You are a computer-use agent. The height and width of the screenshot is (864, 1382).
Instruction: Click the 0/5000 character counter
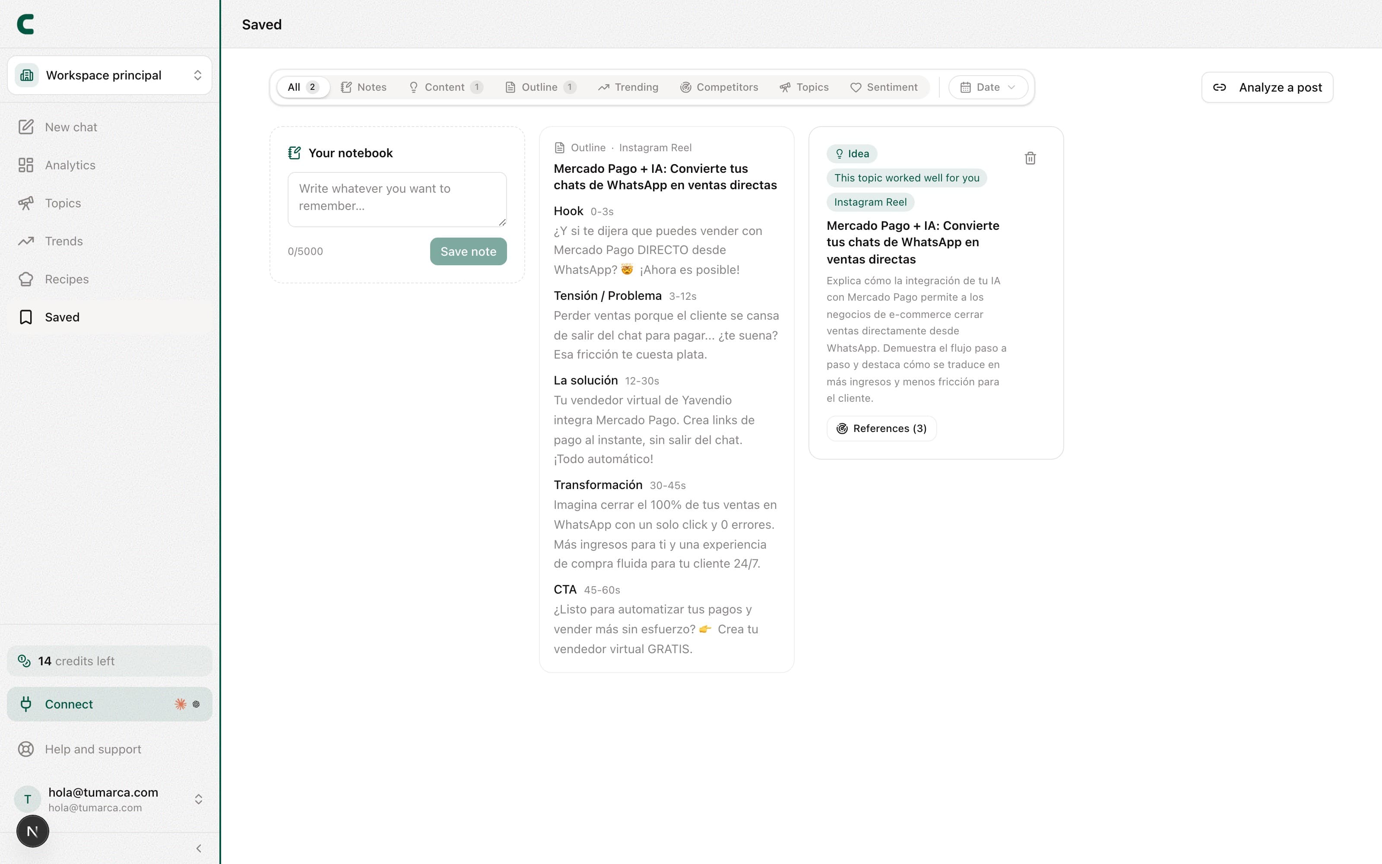[x=305, y=251]
